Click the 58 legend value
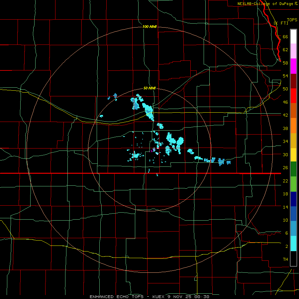The image size is (299, 299). click(x=285, y=63)
